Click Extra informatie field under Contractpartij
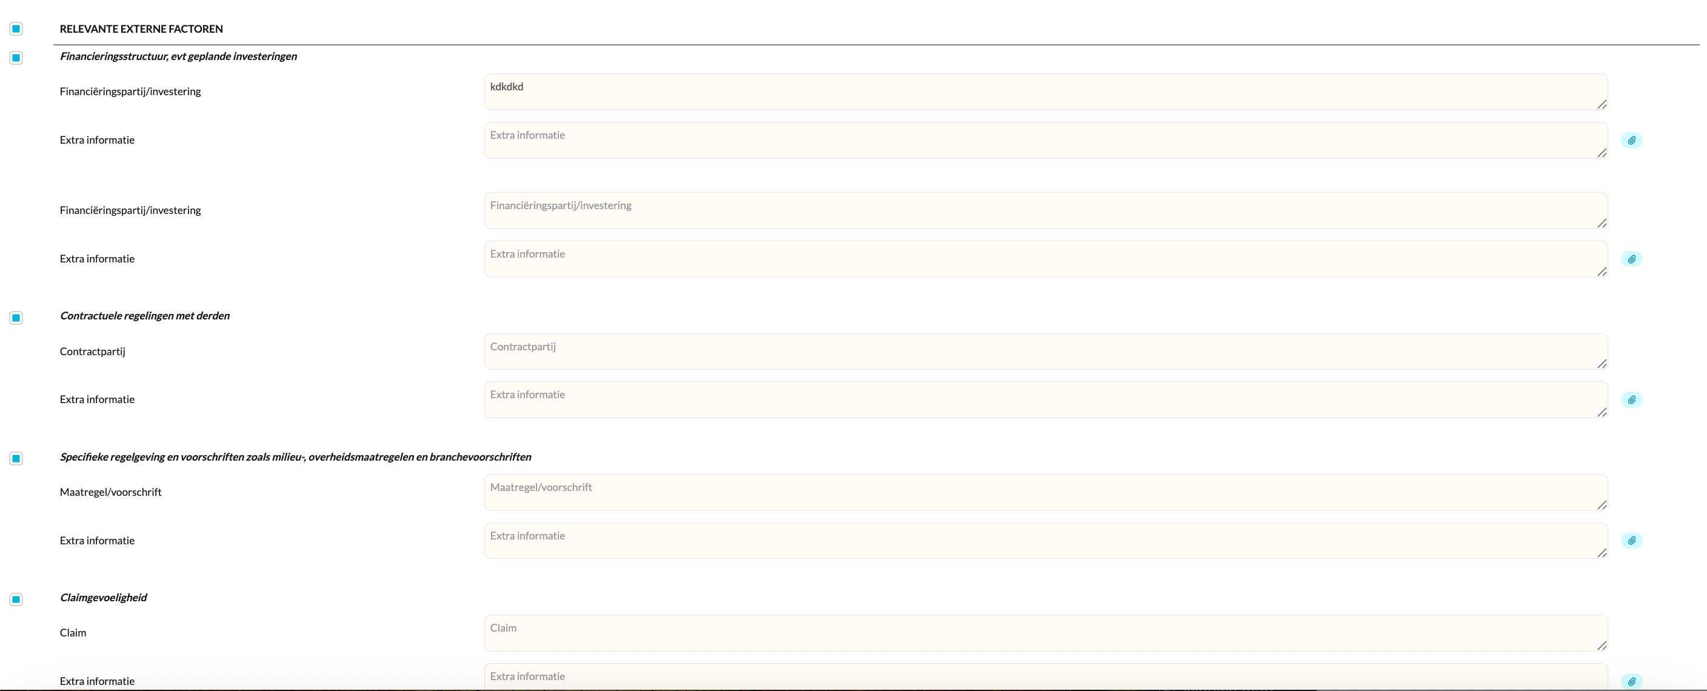This screenshot has height=691, width=1707. [x=1044, y=399]
